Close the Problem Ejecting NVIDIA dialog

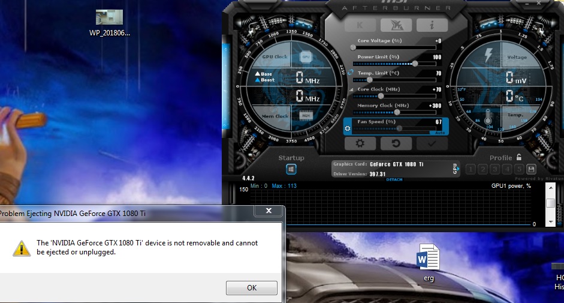click(269, 211)
